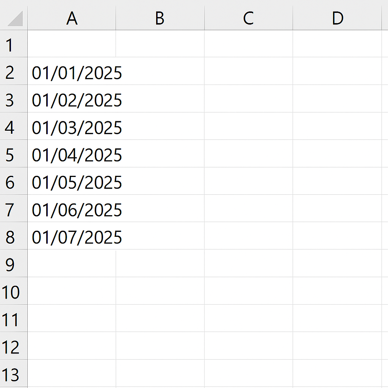Screen dimensions: 388x388
Task: Click the Select All triangle corner
Action: [15, 18]
